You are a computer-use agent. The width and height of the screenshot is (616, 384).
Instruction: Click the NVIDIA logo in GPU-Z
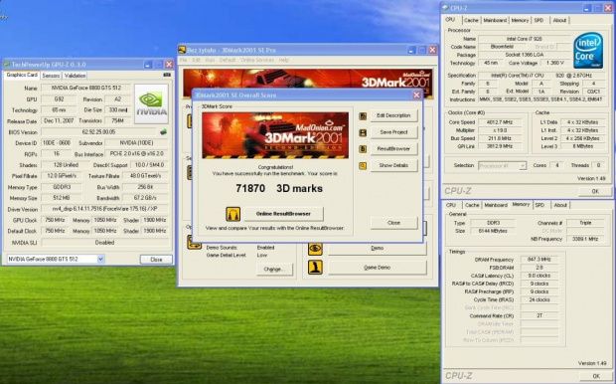(x=151, y=103)
